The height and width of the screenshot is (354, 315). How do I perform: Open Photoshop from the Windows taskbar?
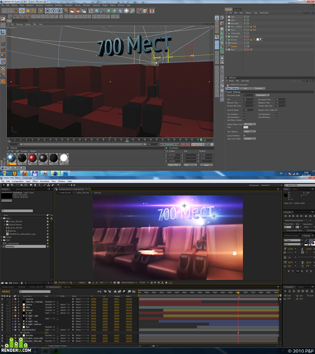(x=65, y=173)
